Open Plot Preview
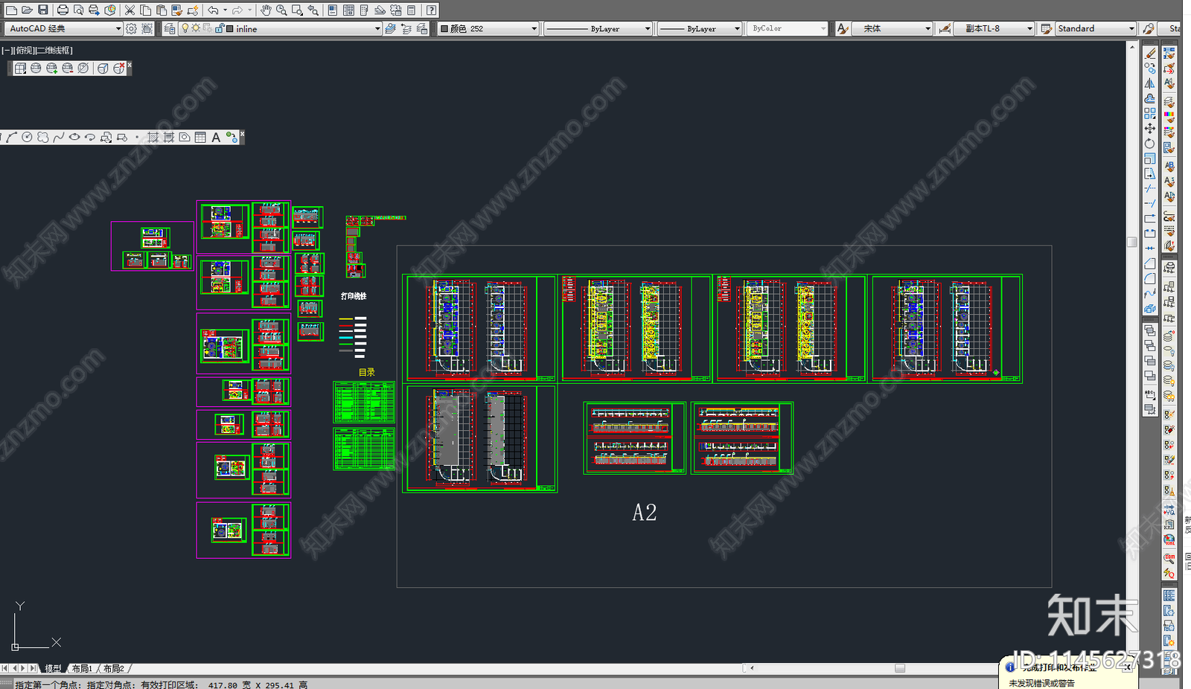The height and width of the screenshot is (689, 1191). 78,10
